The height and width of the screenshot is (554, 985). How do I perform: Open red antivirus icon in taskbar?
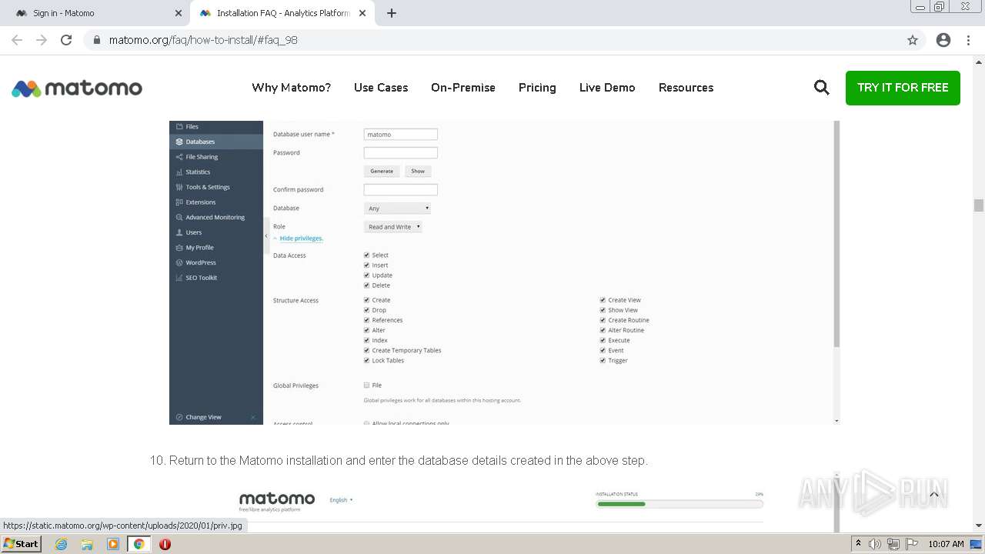(165, 544)
